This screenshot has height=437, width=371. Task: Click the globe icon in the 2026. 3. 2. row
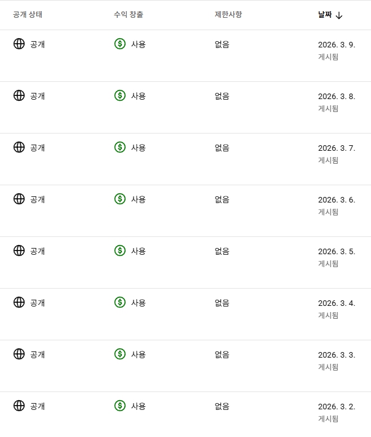pos(19,406)
